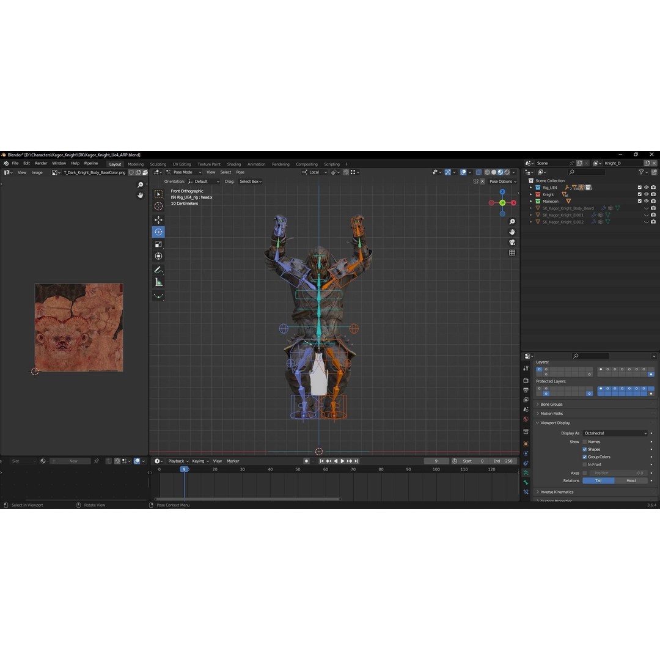Select the Rotate tool
Screen dimensions: 660x660
click(158, 232)
